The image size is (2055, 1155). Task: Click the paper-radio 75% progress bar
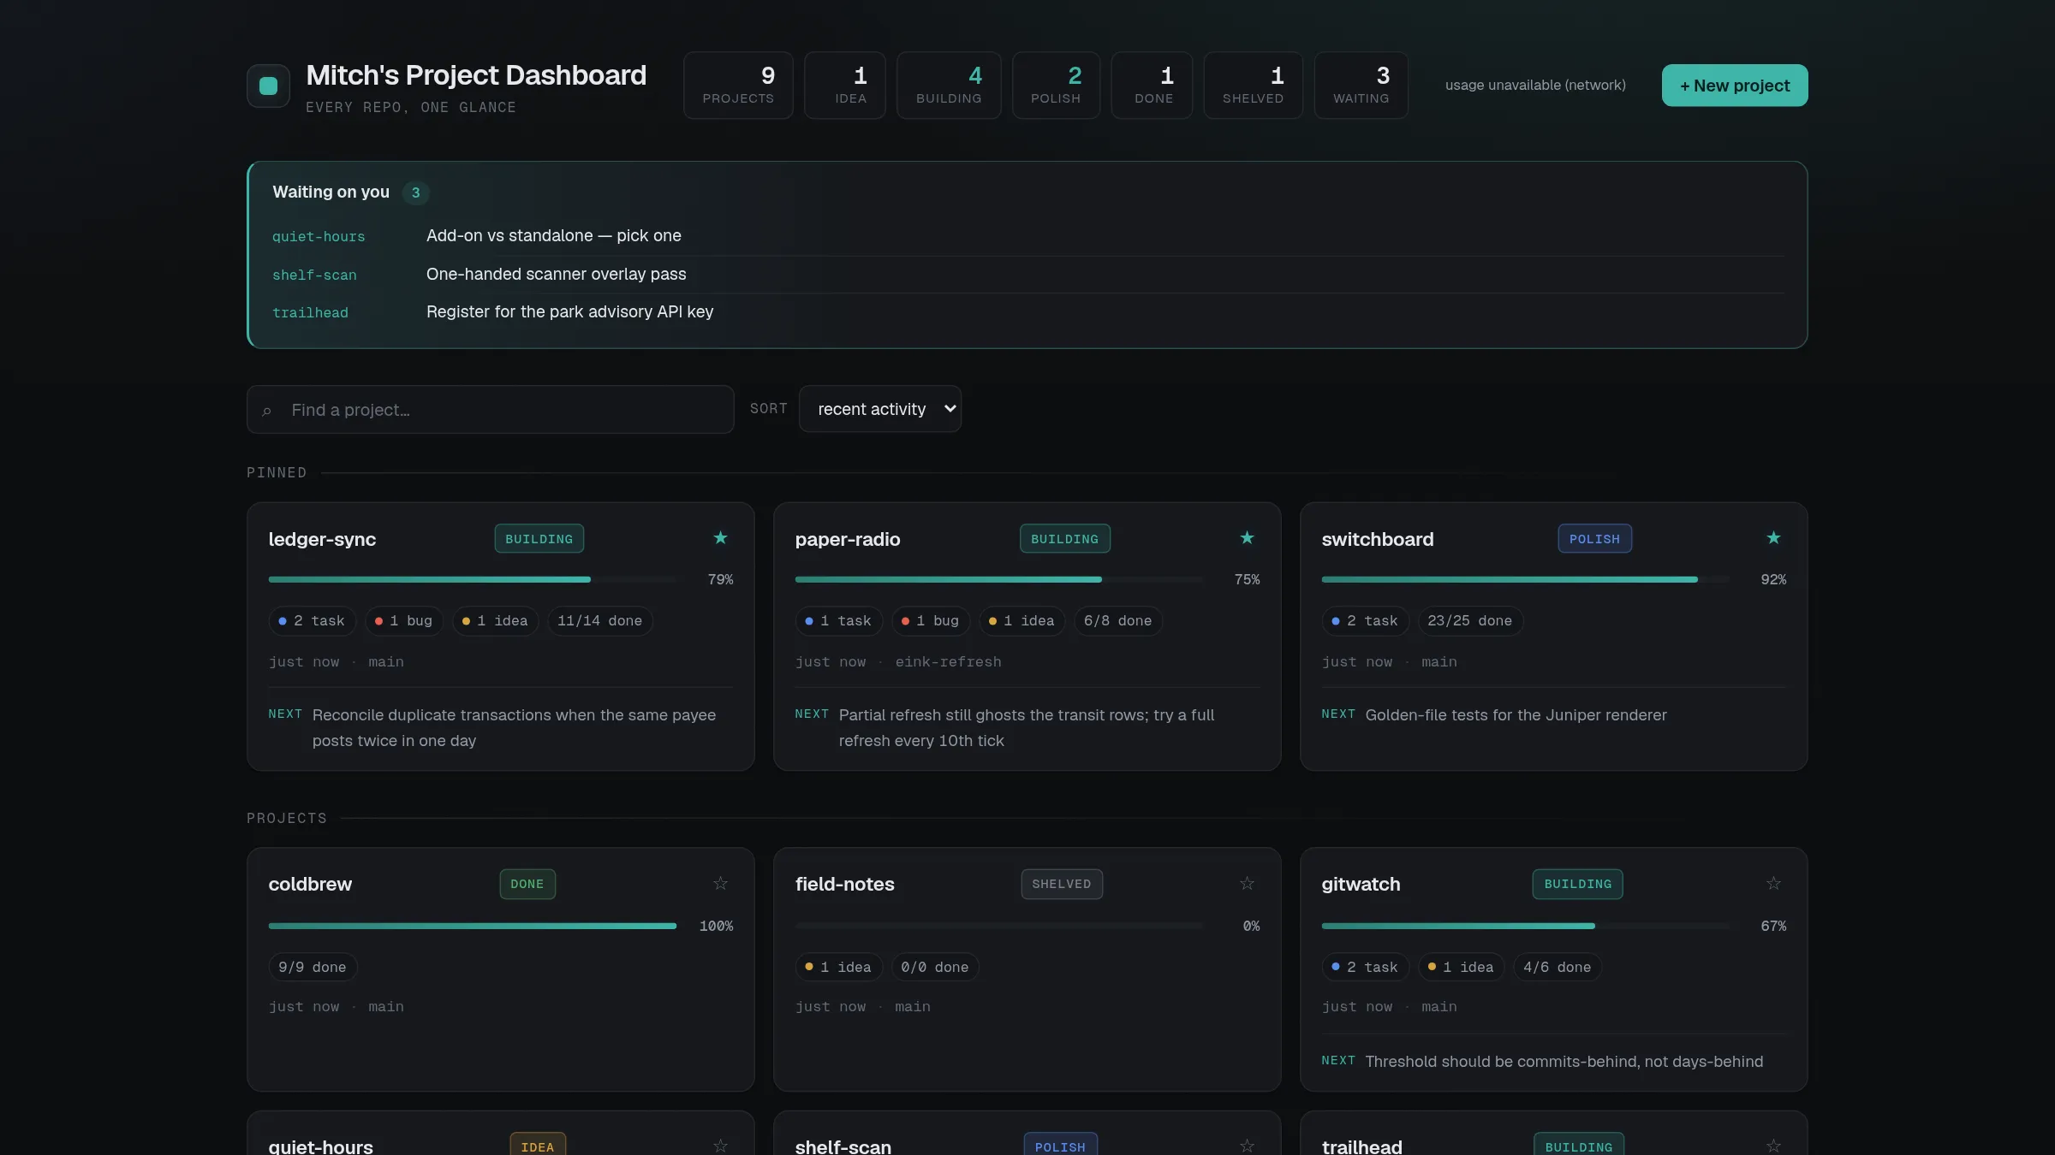pos(998,580)
